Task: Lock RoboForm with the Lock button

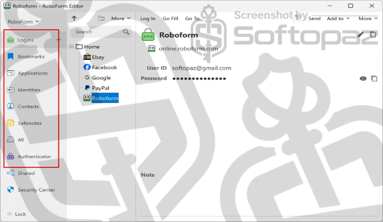Action: pyautogui.click(x=17, y=214)
